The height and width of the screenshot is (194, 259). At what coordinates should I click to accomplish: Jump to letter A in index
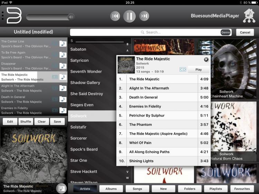[127, 51]
